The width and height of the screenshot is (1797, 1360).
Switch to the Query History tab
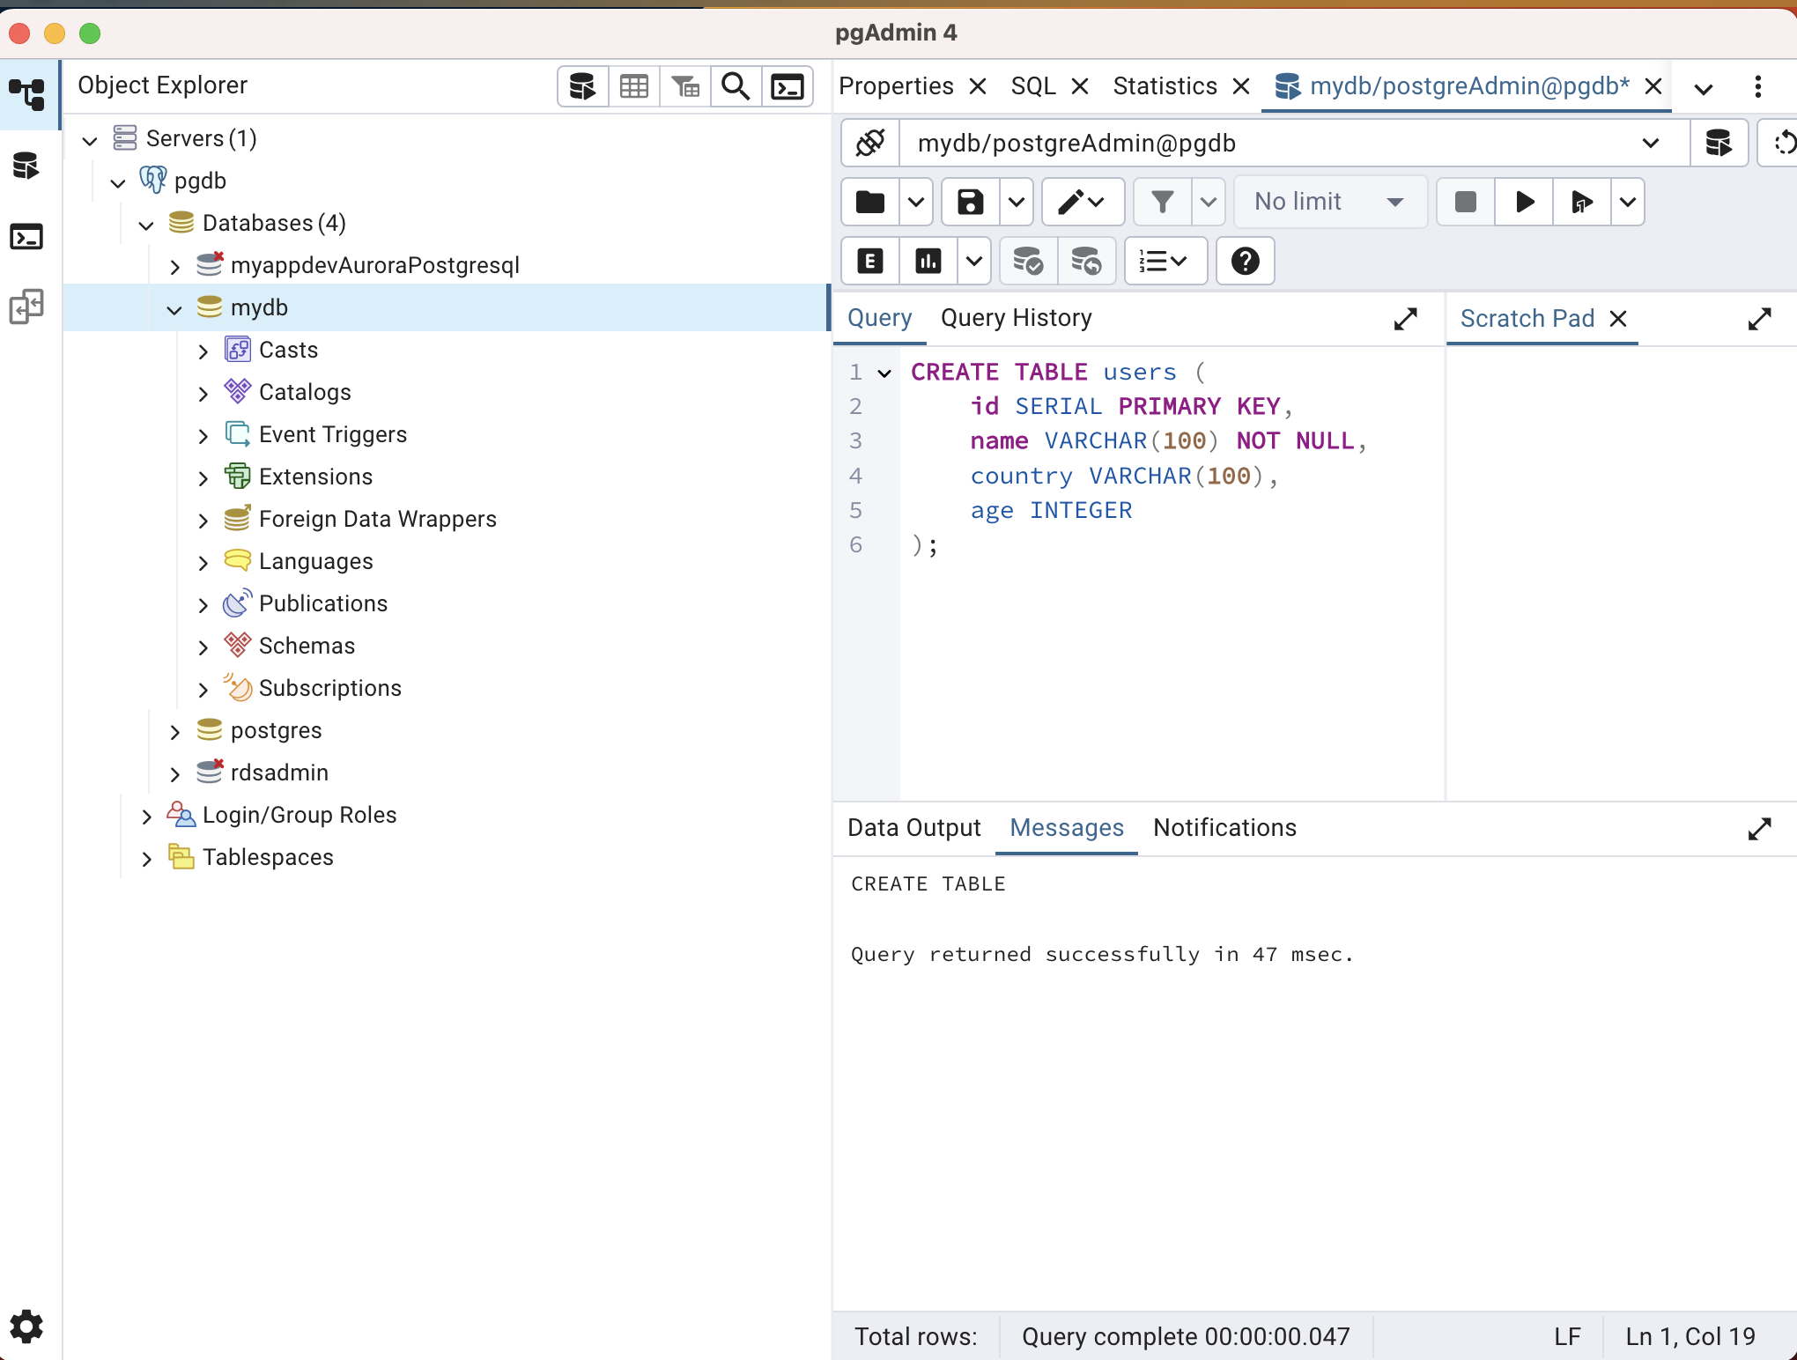(1016, 318)
